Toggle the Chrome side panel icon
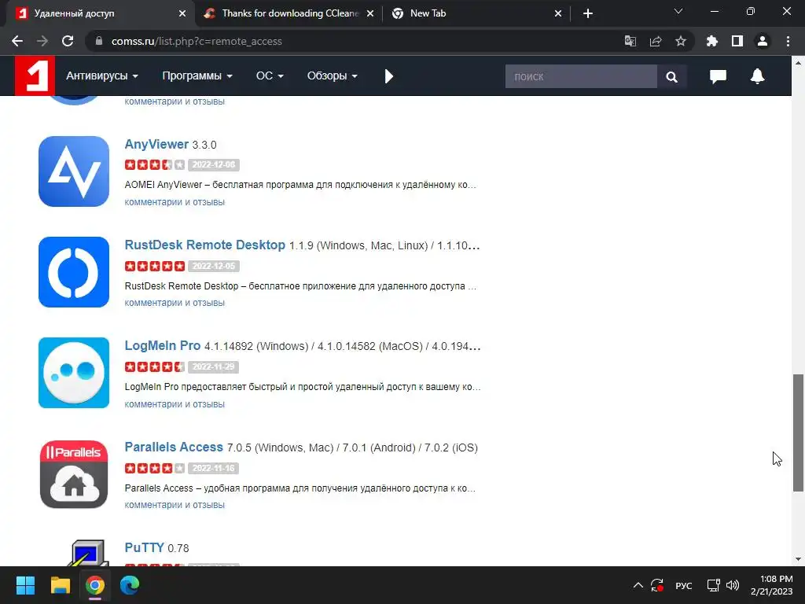 tap(737, 41)
